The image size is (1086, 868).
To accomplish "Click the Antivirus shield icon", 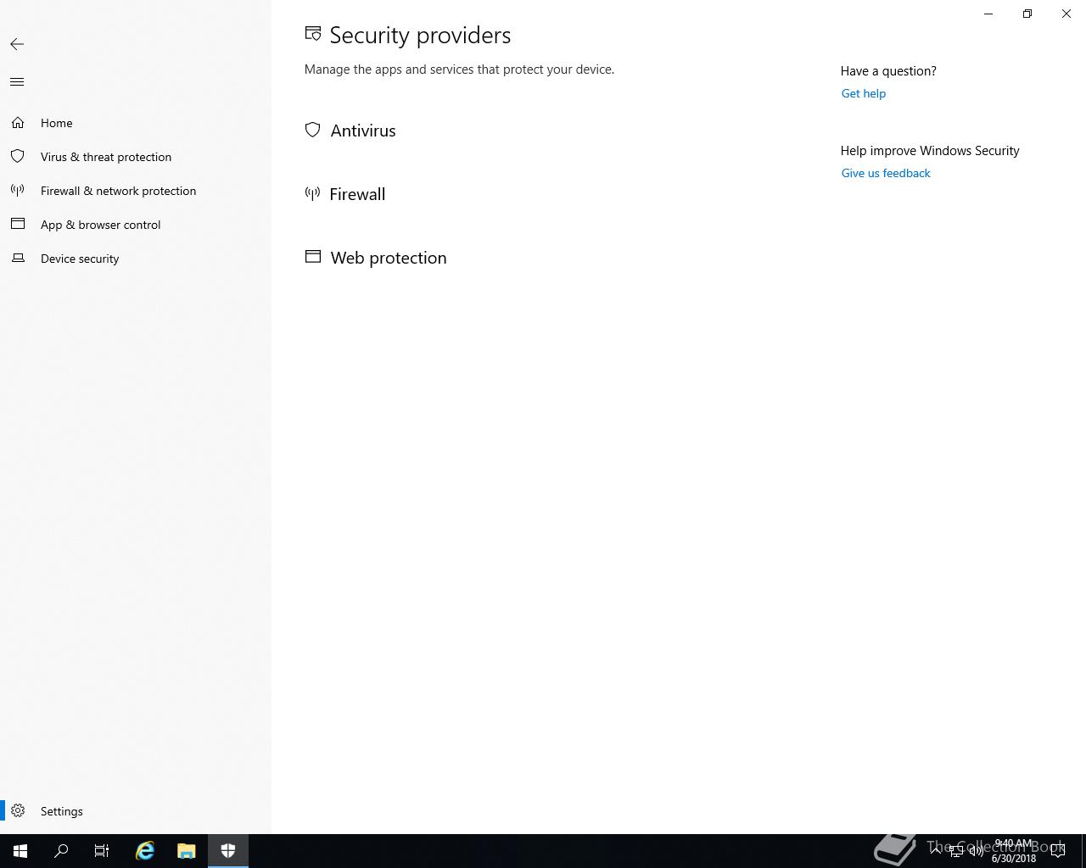I will coord(313,130).
